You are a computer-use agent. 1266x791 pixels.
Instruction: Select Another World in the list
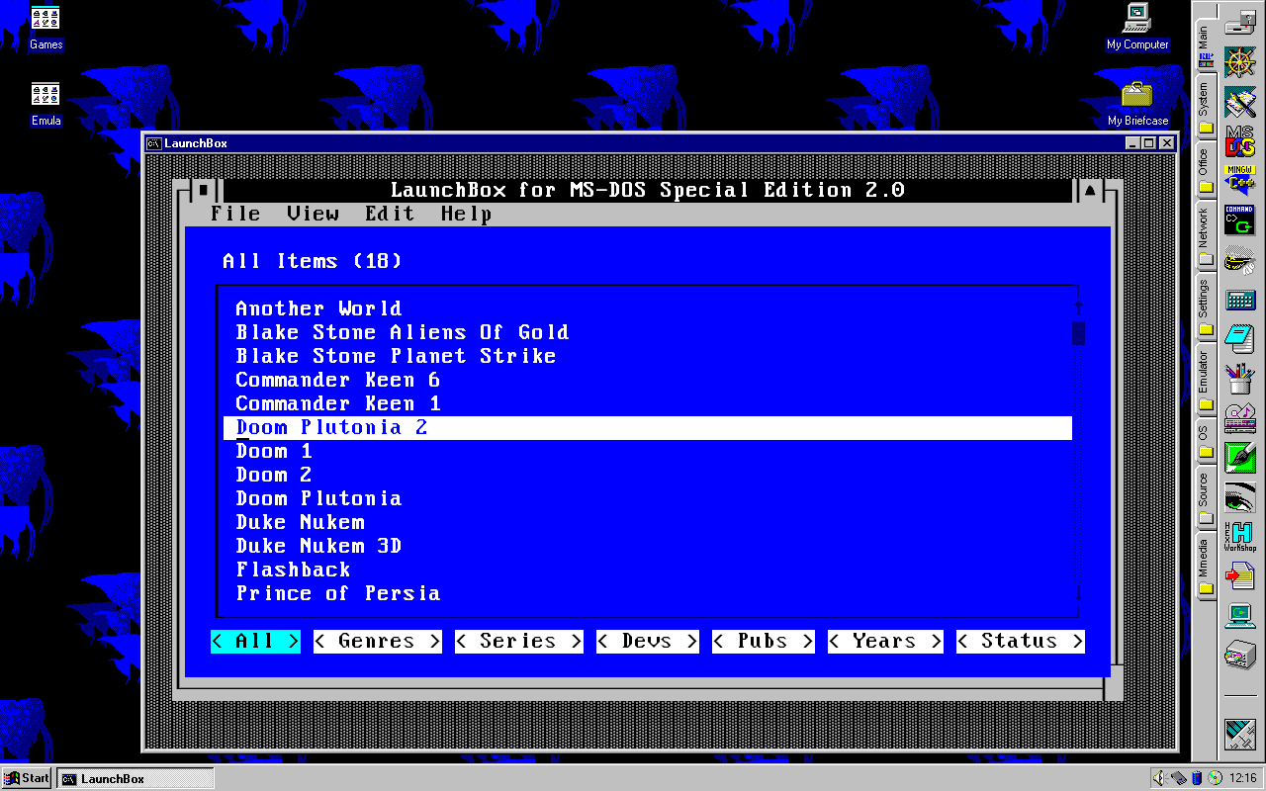(x=648, y=308)
